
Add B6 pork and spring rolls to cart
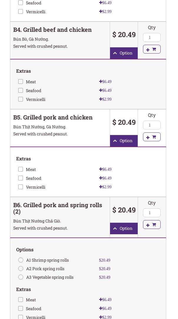point(152,225)
